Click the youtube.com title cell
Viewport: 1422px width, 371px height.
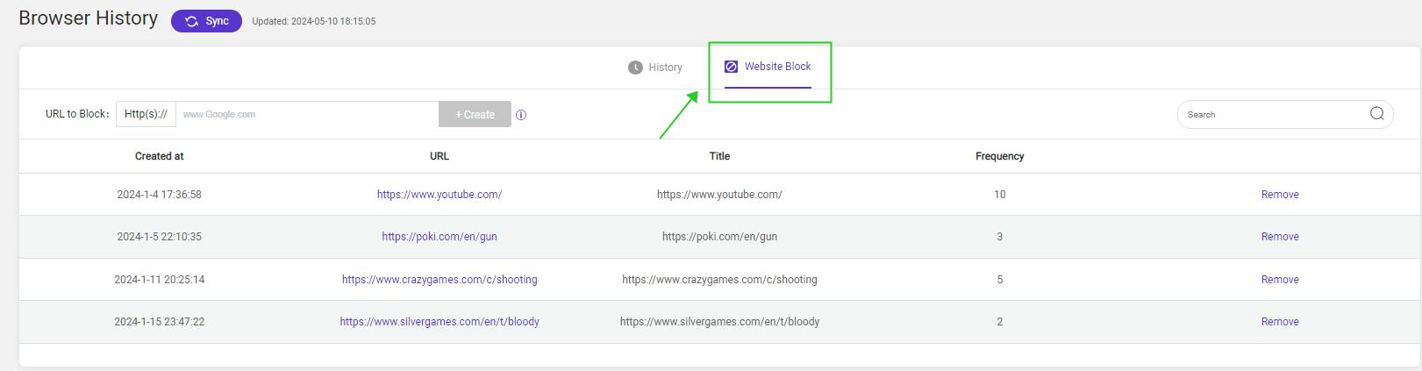[x=719, y=195]
